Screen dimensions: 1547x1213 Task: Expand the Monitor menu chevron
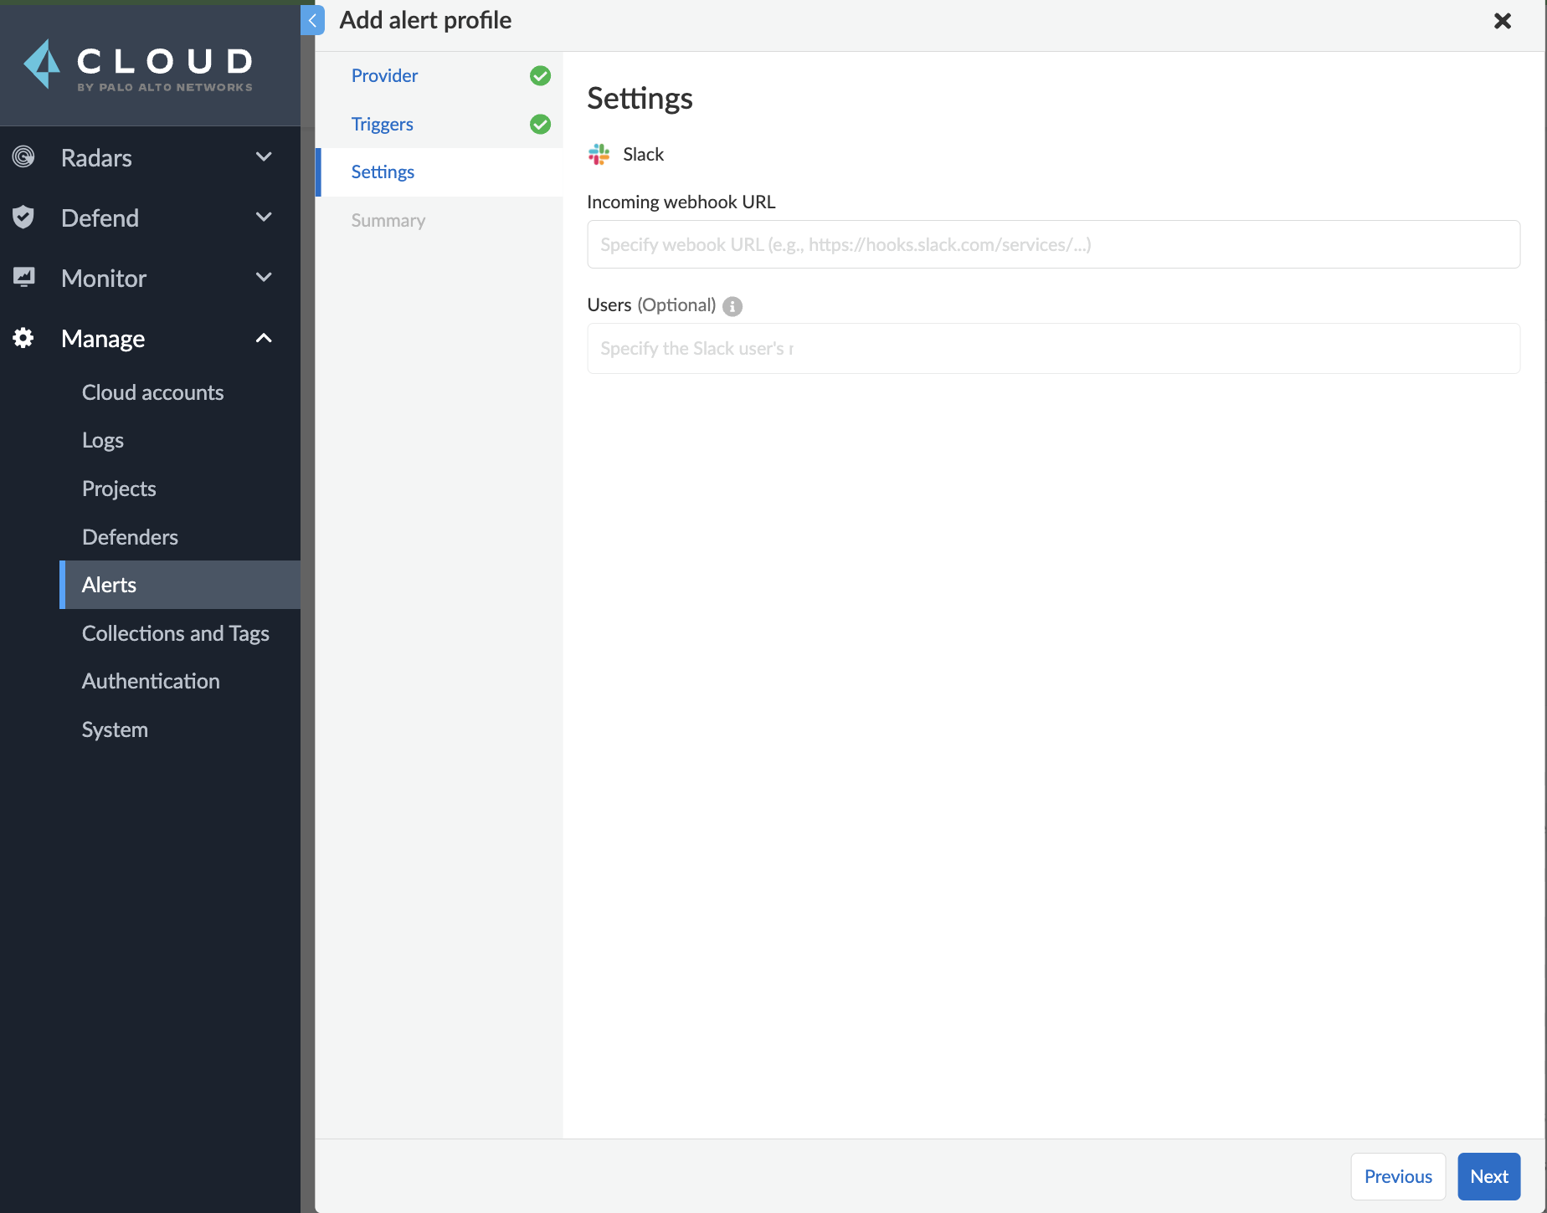coord(264,277)
